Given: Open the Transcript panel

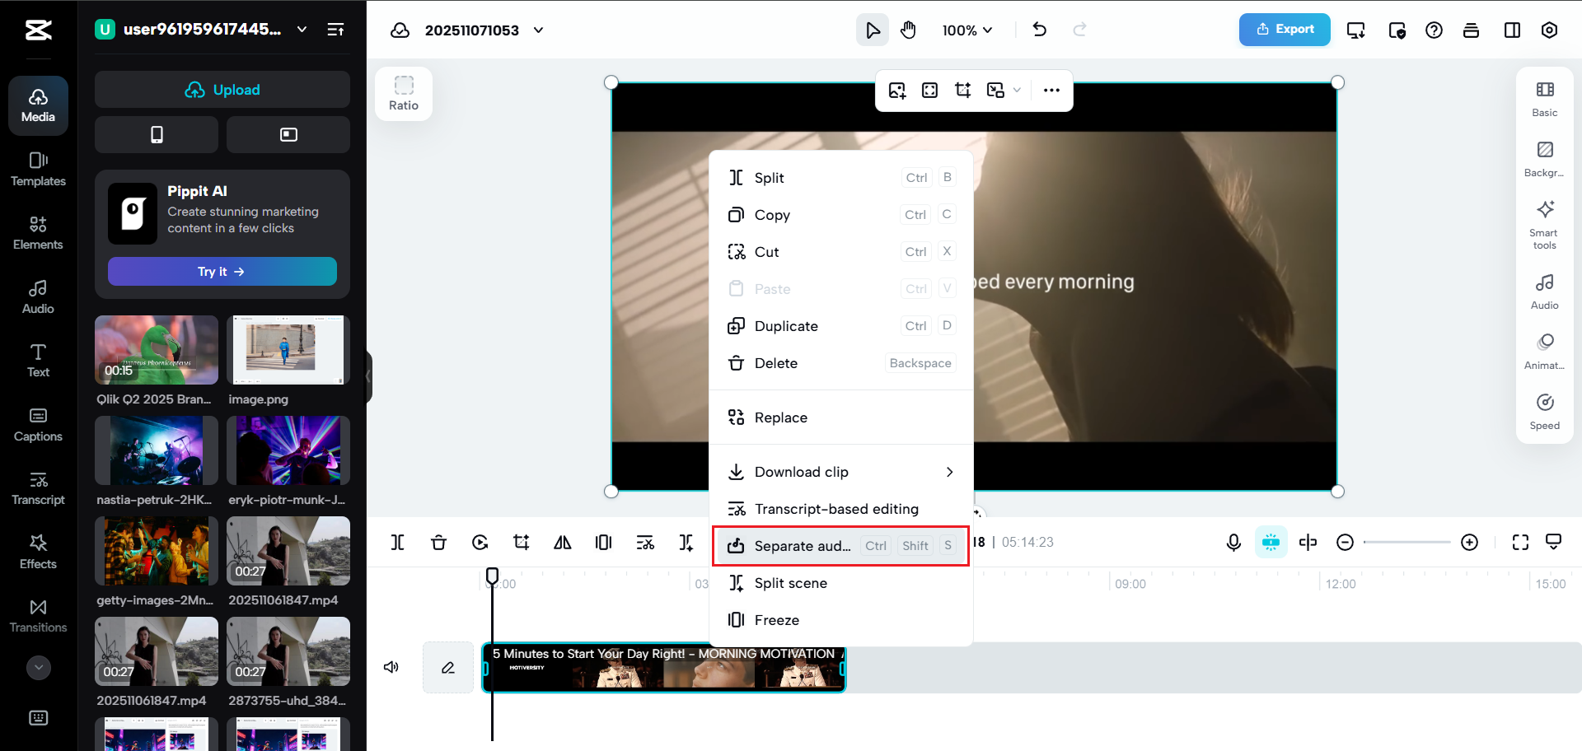Looking at the screenshot, I should [x=38, y=488].
